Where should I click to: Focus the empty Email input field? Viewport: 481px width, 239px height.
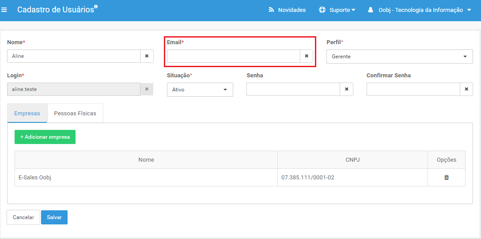234,56
